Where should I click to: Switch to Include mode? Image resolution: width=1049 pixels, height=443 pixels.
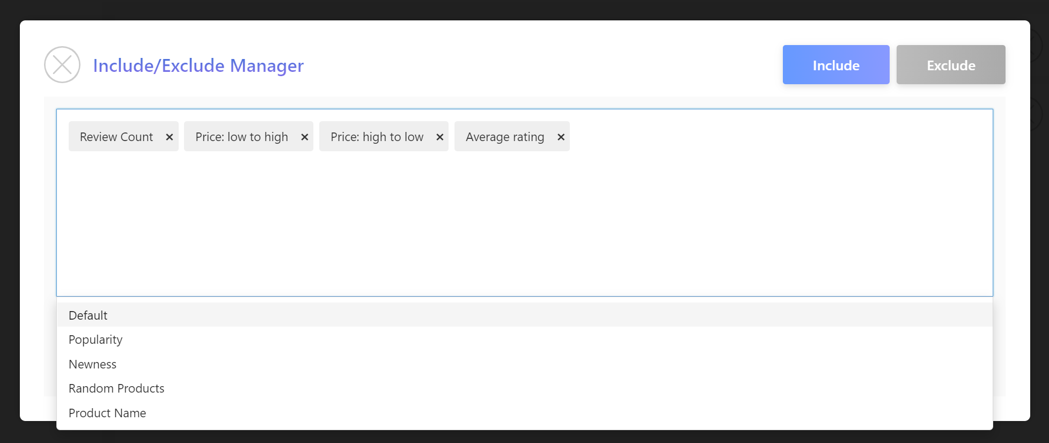(x=835, y=65)
